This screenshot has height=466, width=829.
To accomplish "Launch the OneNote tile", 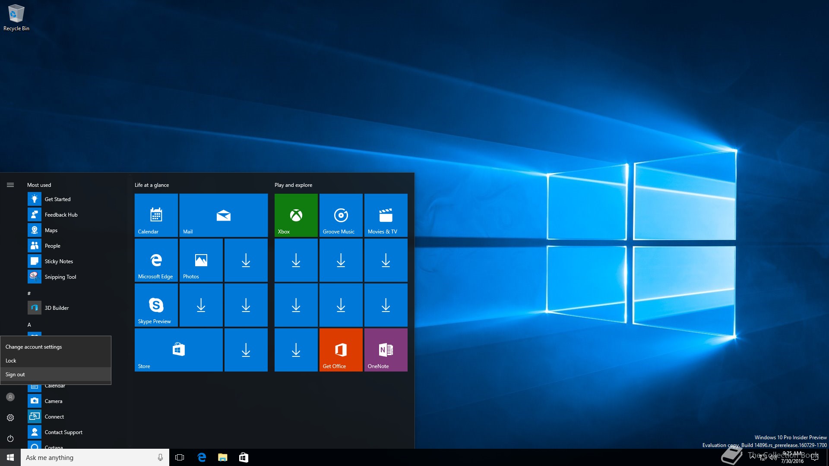I will point(386,349).
